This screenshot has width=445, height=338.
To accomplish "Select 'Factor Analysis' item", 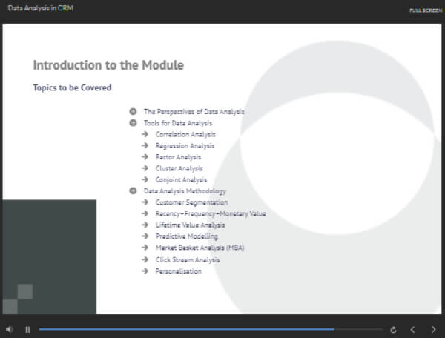I will (178, 157).
